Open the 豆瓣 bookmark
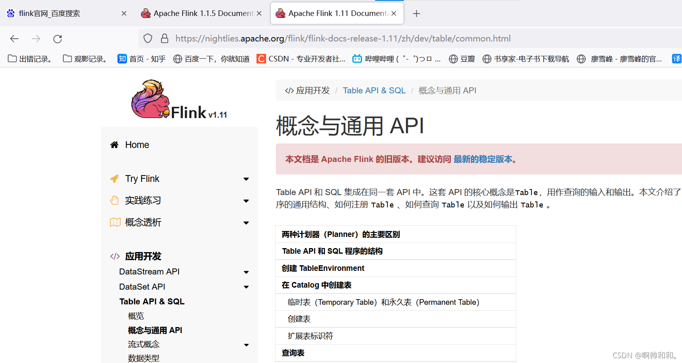 pyautogui.click(x=462, y=59)
